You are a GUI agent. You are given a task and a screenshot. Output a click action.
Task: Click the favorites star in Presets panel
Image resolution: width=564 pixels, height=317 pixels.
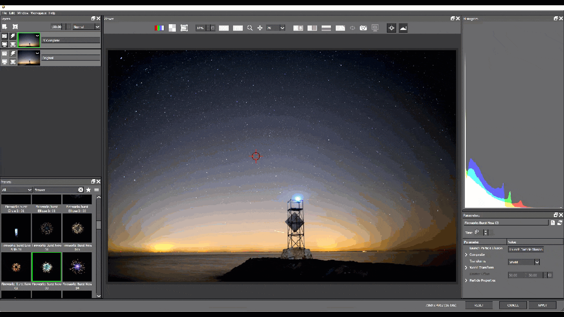point(89,190)
